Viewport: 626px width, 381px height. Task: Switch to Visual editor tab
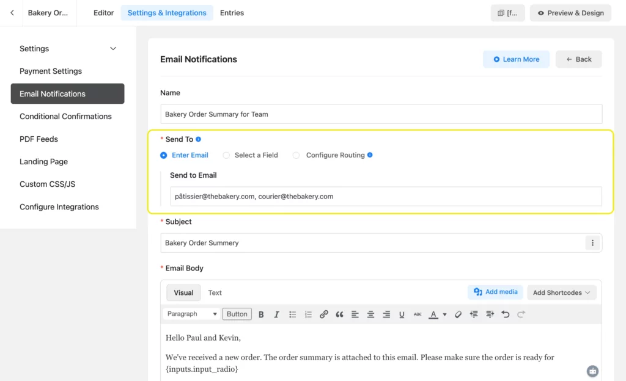[183, 292]
